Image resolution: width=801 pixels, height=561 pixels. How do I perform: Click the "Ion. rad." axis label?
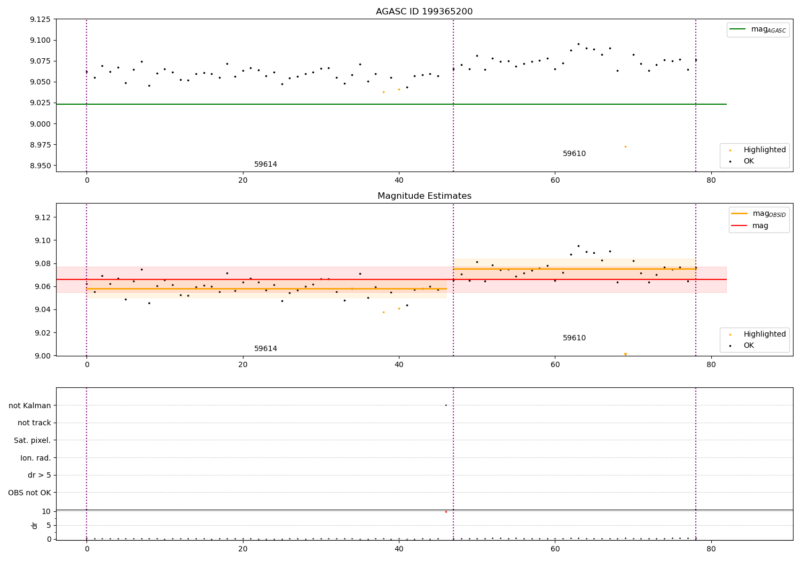(36, 458)
